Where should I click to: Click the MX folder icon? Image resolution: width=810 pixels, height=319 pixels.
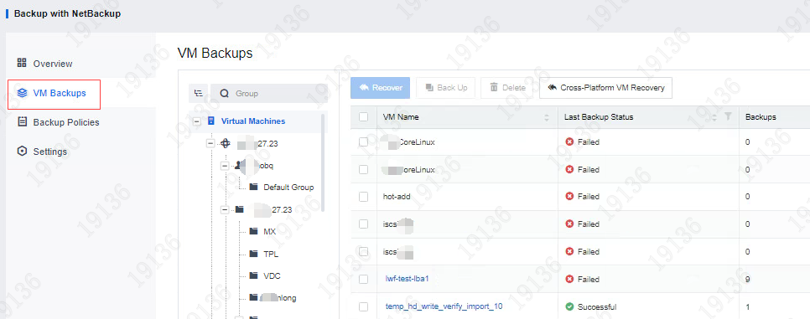pyautogui.click(x=253, y=231)
